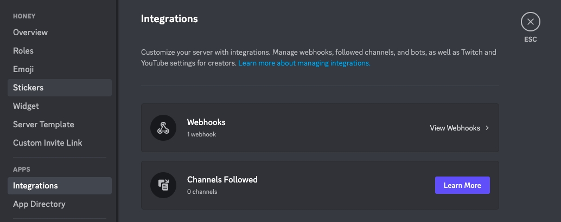Select Emoji in the sidebar
Screen dimensions: 561x222
pyautogui.click(x=59, y=69)
